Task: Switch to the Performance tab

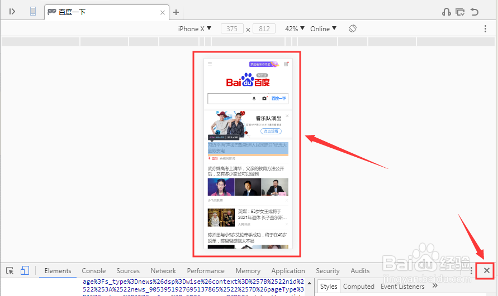Action: (x=206, y=271)
